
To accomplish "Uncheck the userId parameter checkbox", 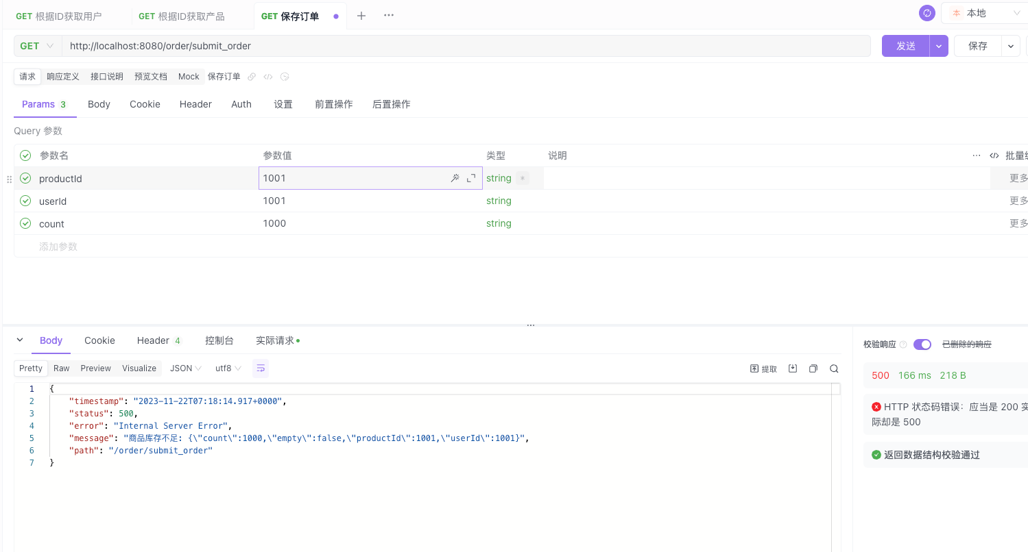I will pyautogui.click(x=25, y=201).
